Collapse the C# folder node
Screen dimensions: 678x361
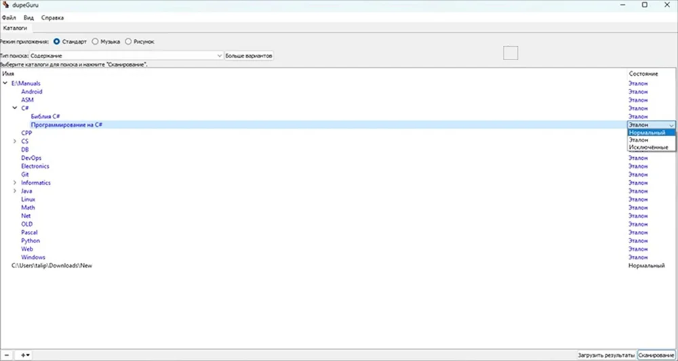[16, 108]
